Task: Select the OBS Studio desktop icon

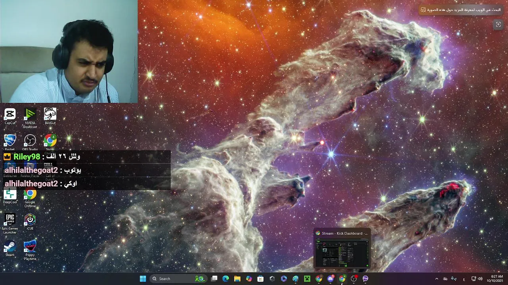Action: click(30, 142)
